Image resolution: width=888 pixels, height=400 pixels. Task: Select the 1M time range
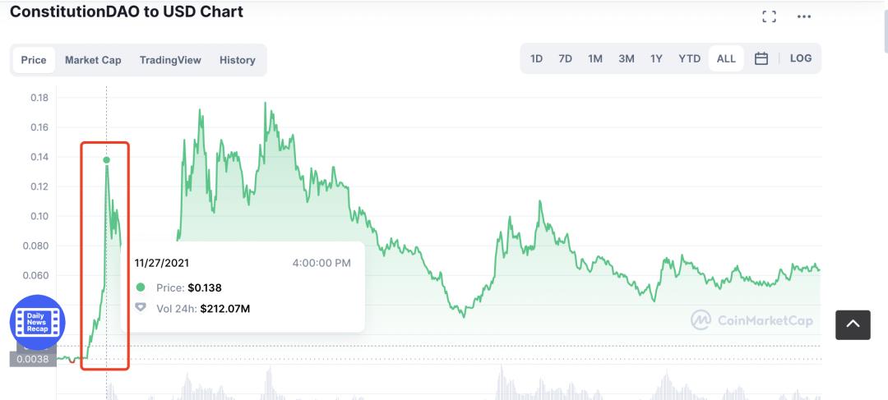pyautogui.click(x=595, y=58)
